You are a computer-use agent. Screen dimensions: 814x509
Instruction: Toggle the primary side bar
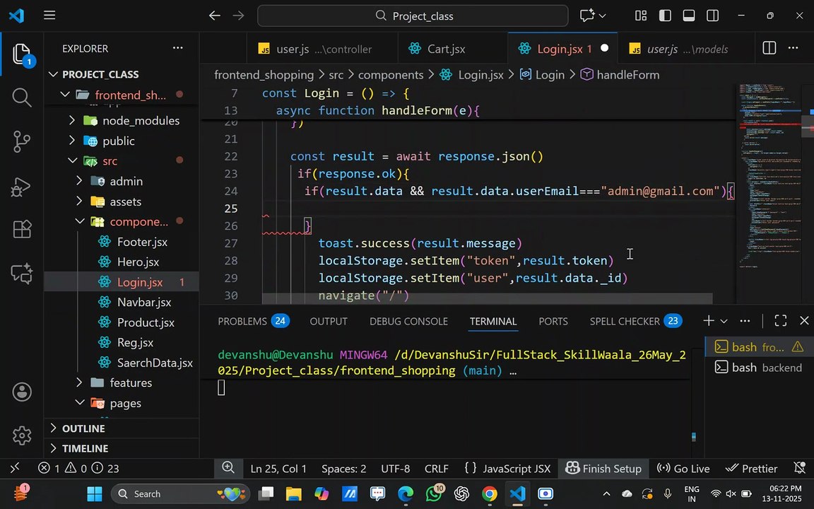(665, 16)
